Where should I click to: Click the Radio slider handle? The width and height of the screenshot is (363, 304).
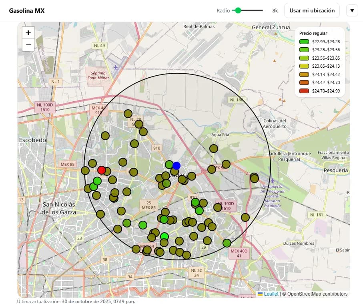(x=238, y=10)
